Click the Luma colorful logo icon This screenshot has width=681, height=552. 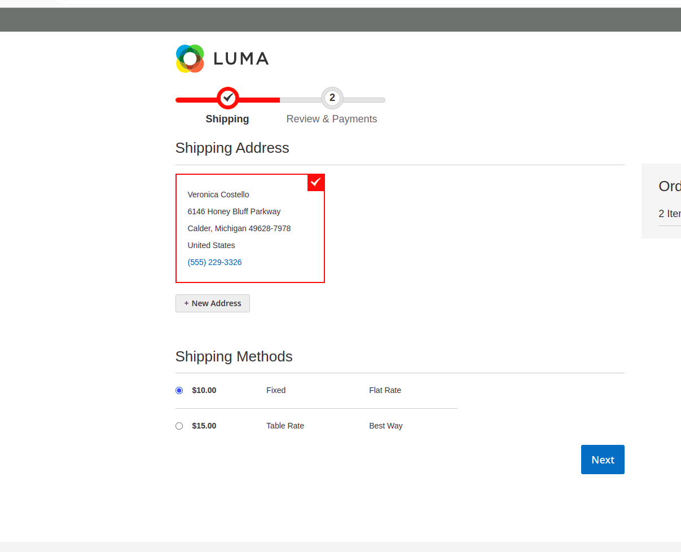[190, 59]
